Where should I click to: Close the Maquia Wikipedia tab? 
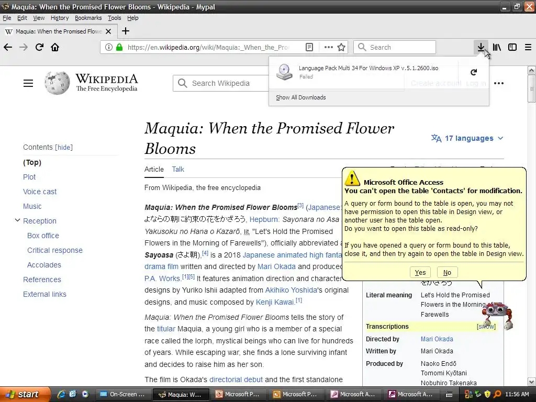108,31
